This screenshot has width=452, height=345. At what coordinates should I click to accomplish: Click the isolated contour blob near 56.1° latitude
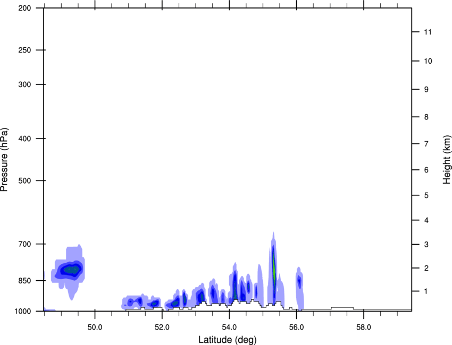[x=299, y=288]
